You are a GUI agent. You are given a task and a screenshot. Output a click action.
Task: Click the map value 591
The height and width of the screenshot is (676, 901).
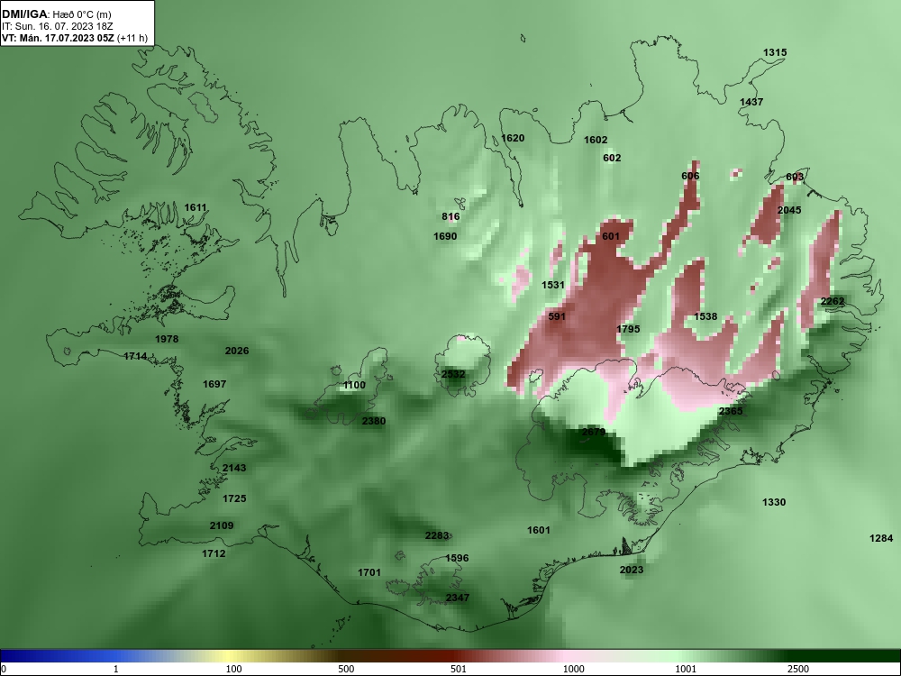[557, 316]
